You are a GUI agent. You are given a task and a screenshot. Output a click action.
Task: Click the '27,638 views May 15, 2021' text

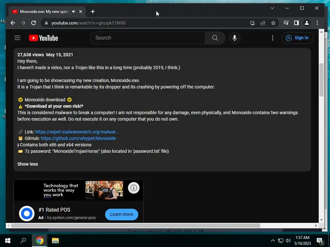[x=45, y=55]
